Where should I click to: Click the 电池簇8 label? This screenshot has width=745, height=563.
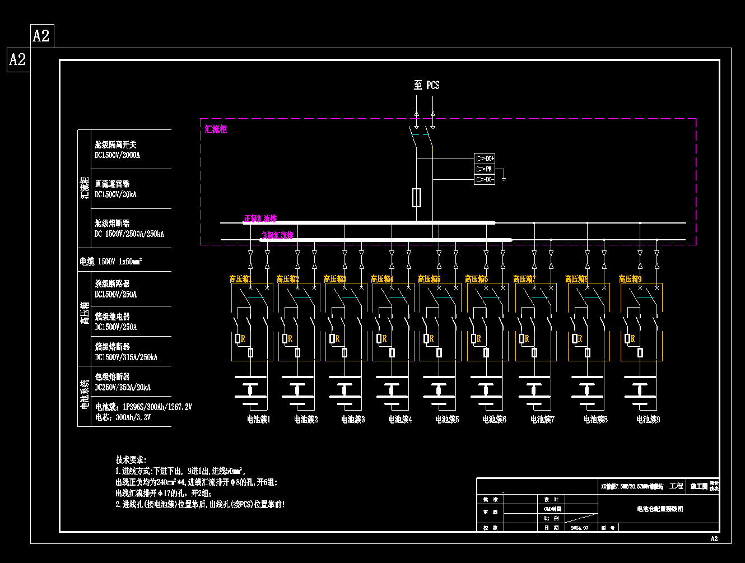(595, 419)
